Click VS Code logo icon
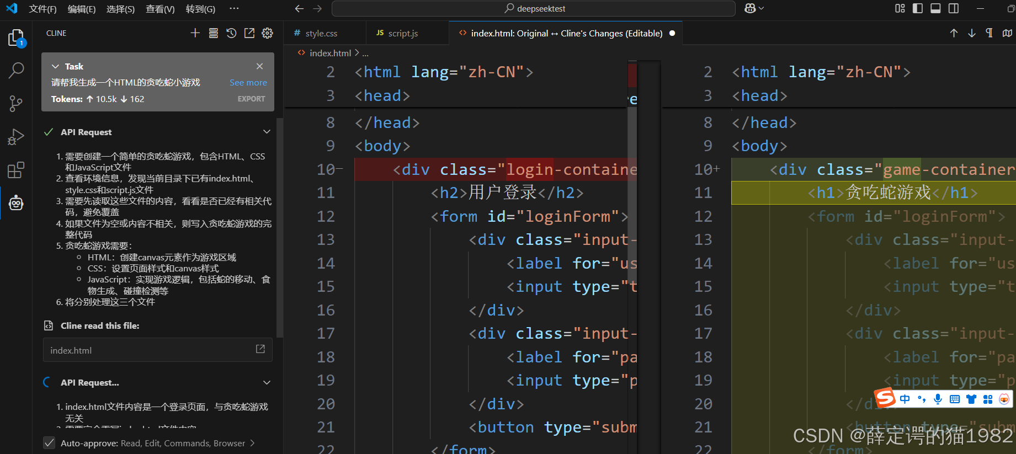The width and height of the screenshot is (1016, 454). [x=12, y=8]
